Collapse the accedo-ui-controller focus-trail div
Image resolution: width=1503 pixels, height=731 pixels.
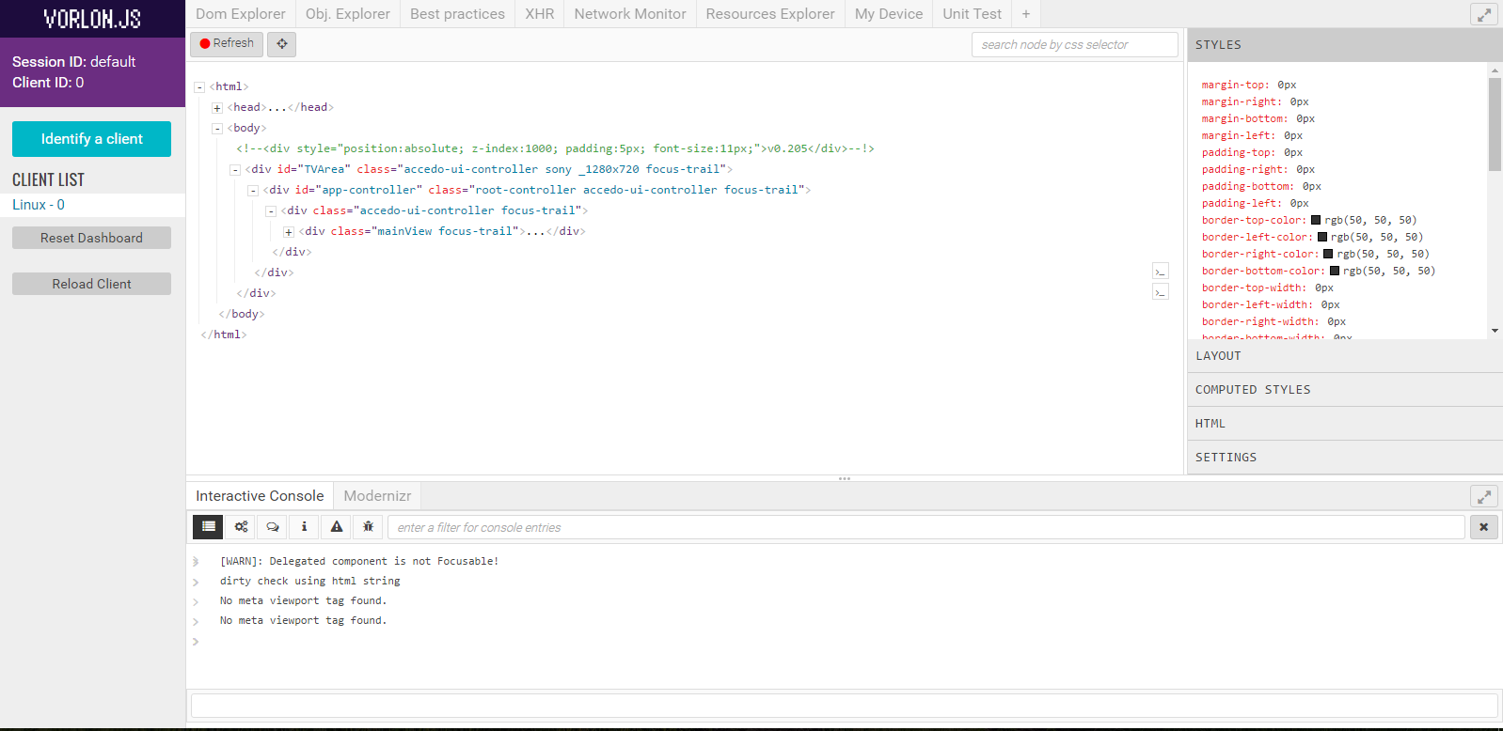click(x=271, y=211)
